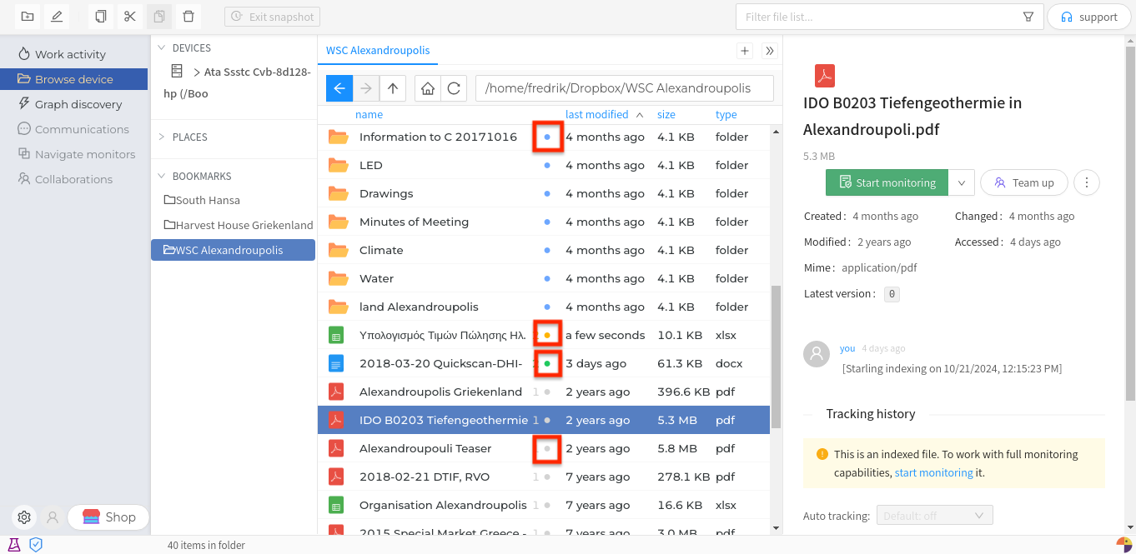Screen dimensions: 1136x554
Task: Open Graph discovery view
Action: click(x=78, y=104)
